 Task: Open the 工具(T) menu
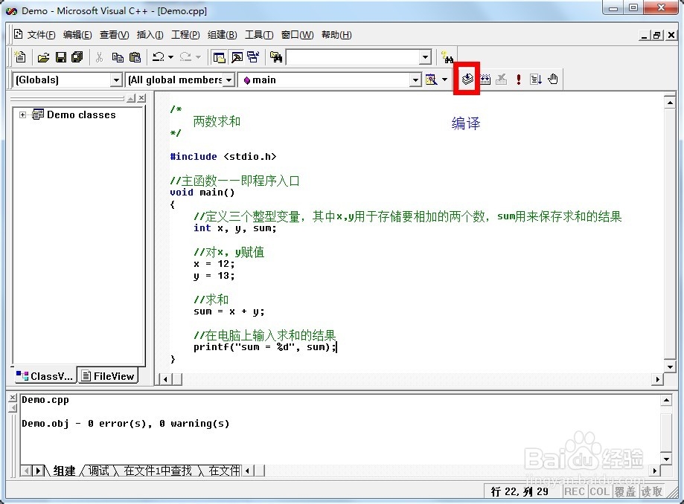coord(259,34)
